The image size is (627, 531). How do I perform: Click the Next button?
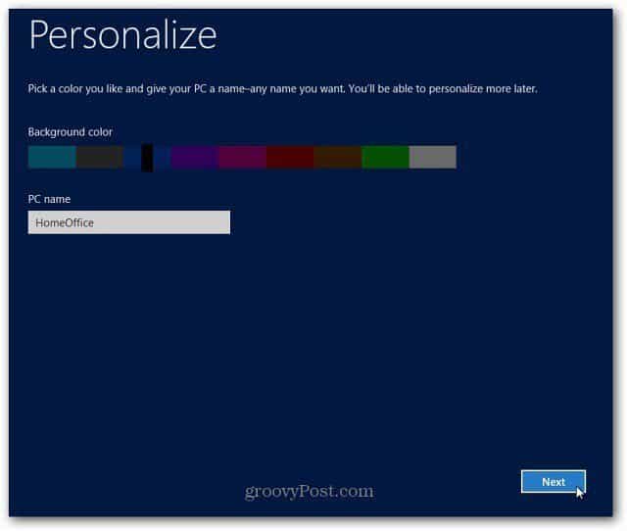(x=554, y=481)
